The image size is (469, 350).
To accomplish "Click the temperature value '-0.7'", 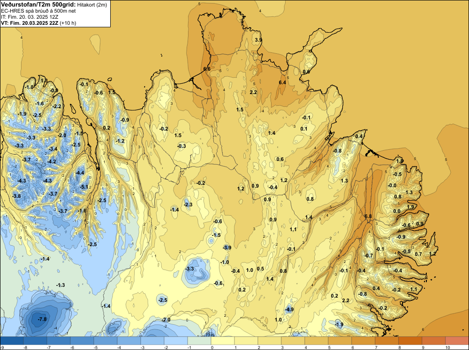I will (369, 255).
